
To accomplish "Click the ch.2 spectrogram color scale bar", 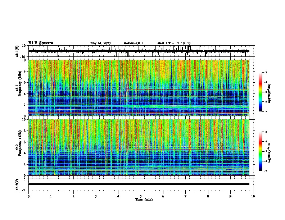I will (261, 151).
